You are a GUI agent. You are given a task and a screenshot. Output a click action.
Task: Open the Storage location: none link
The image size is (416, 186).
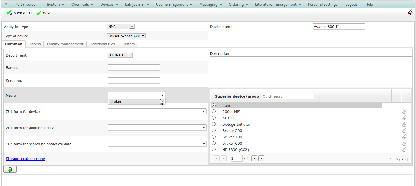(25, 159)
